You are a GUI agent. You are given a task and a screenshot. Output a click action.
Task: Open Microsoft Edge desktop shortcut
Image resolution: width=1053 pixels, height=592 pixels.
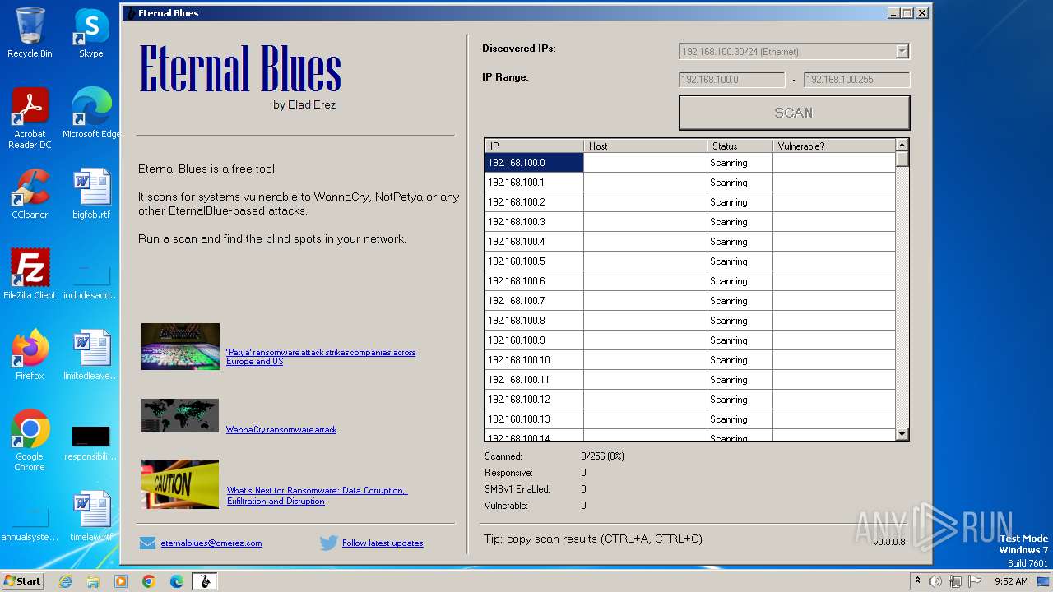pyautogui.click(x=91, y=113)
